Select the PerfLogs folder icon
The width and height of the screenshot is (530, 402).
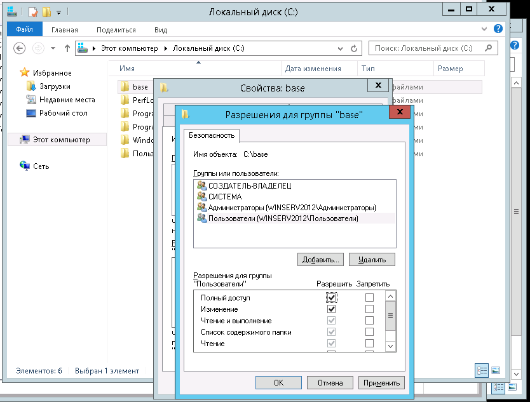[x=125, y=100]
